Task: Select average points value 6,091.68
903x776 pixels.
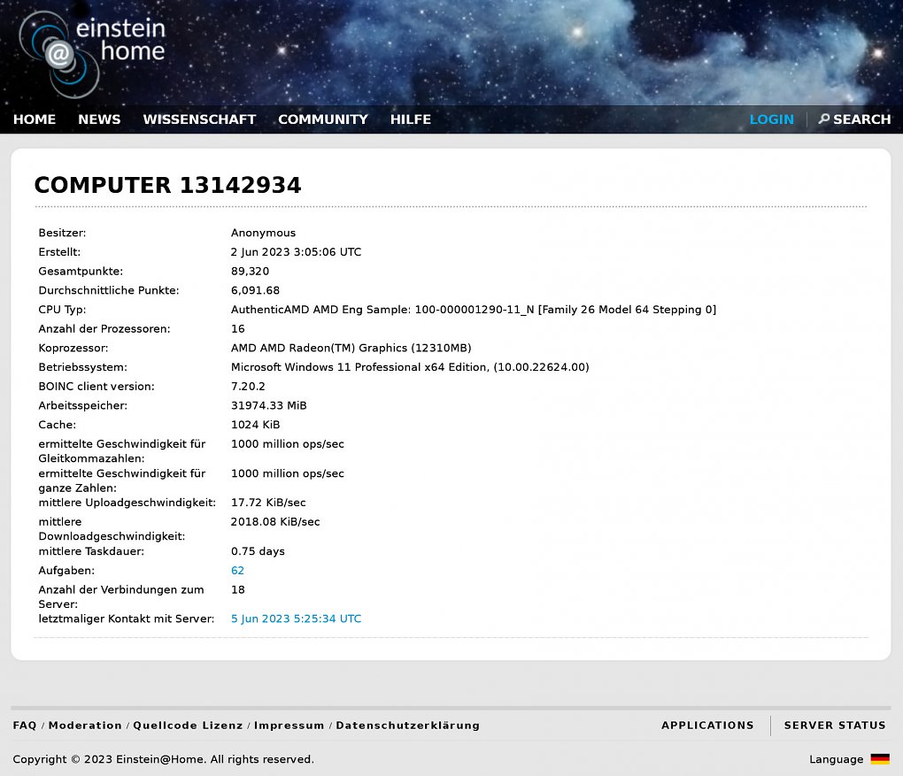Action: click(x=255, y=291)
